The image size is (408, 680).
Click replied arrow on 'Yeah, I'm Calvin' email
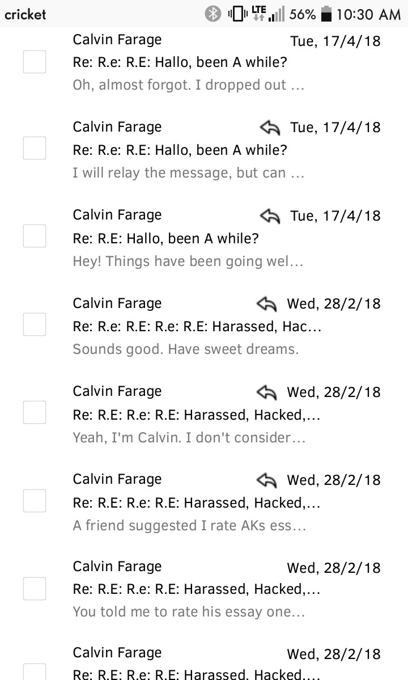point(266,392)
